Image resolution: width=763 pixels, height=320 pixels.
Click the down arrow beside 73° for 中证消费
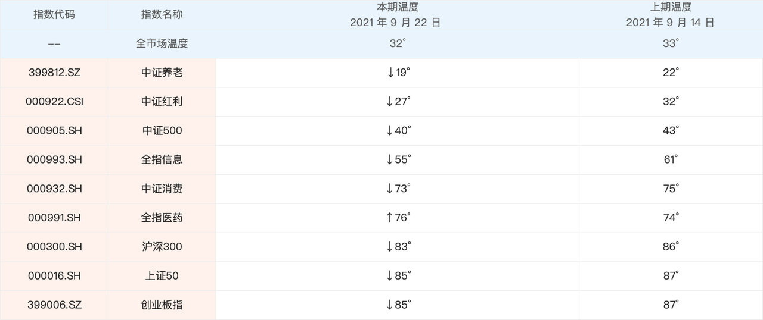coord(391,189)
